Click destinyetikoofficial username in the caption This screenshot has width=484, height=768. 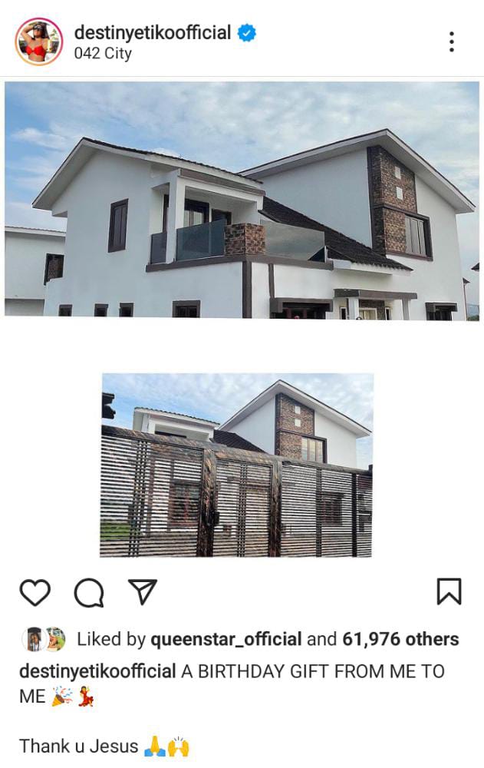(x=97, y=671)
